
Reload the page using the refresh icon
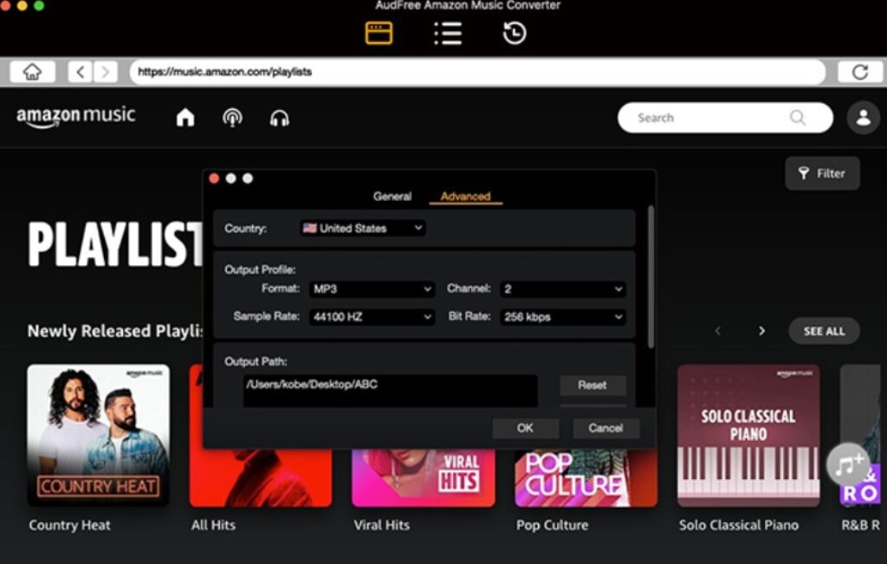pyautogui.click(x=858, y=72)
